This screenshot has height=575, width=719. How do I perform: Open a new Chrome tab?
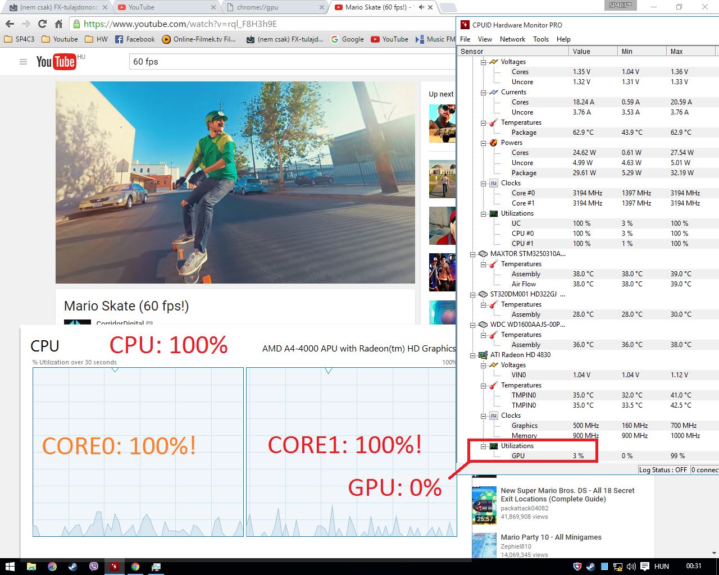click(x=448, y=7)
